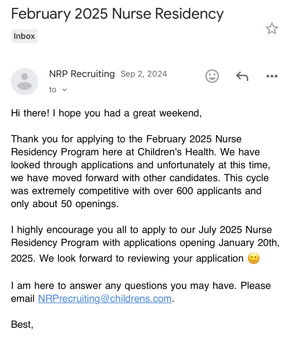Open the NRPrecruiting@childrens.com email link

[x=105, y=299]
